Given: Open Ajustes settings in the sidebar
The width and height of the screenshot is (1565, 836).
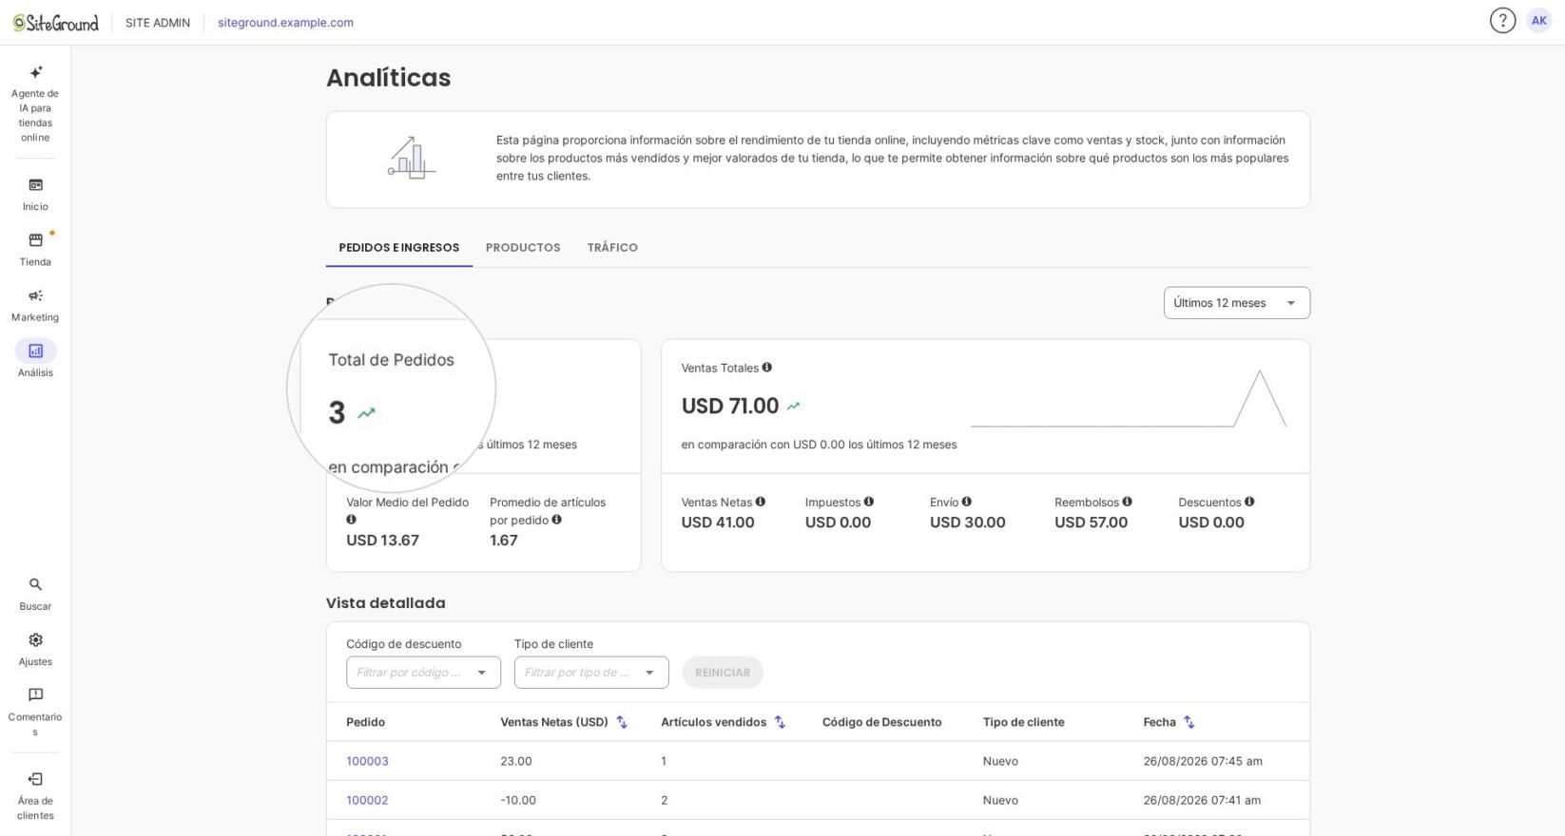Looking at the screenshot, I should (x=35, y=649).
